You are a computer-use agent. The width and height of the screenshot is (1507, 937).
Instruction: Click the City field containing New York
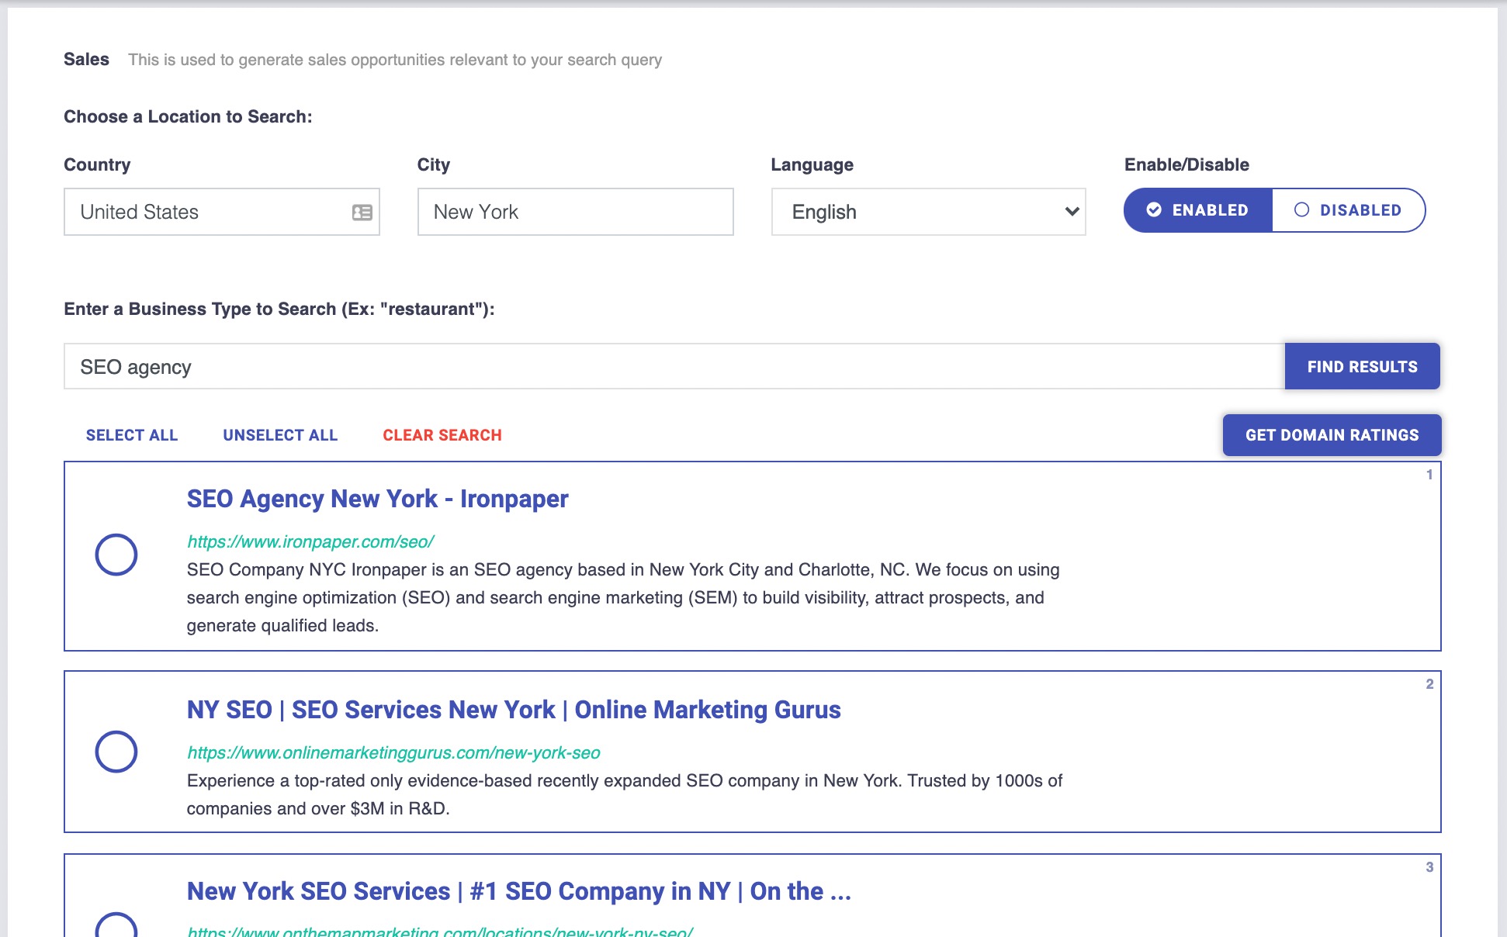coord(575,212)
